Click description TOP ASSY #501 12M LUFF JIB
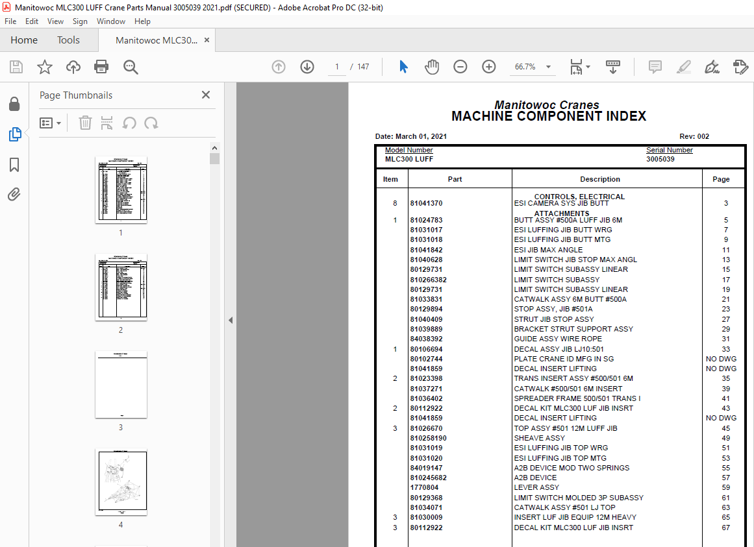 click(x=566, y=428)
